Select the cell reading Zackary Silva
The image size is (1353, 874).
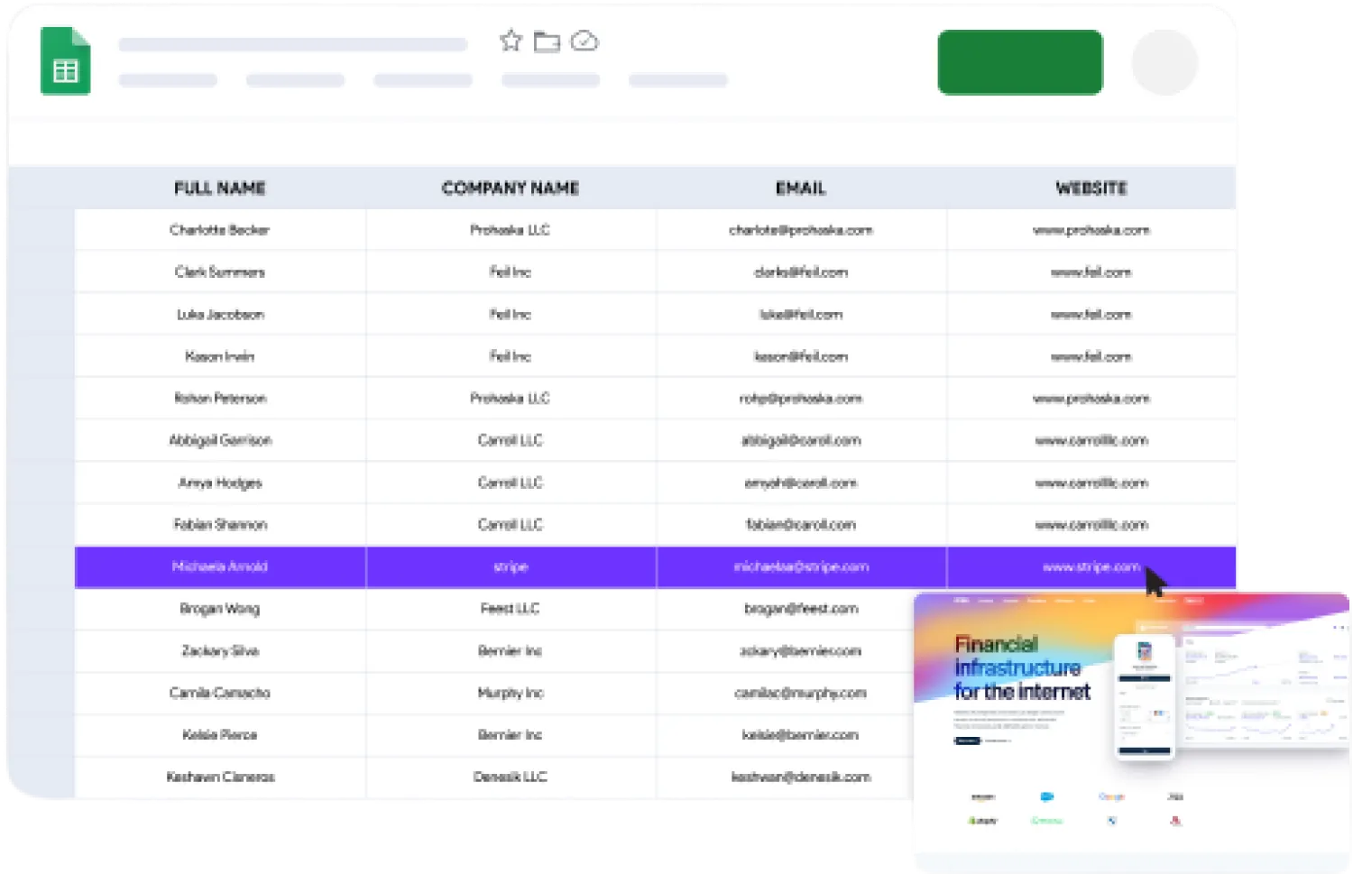(220, 650)
